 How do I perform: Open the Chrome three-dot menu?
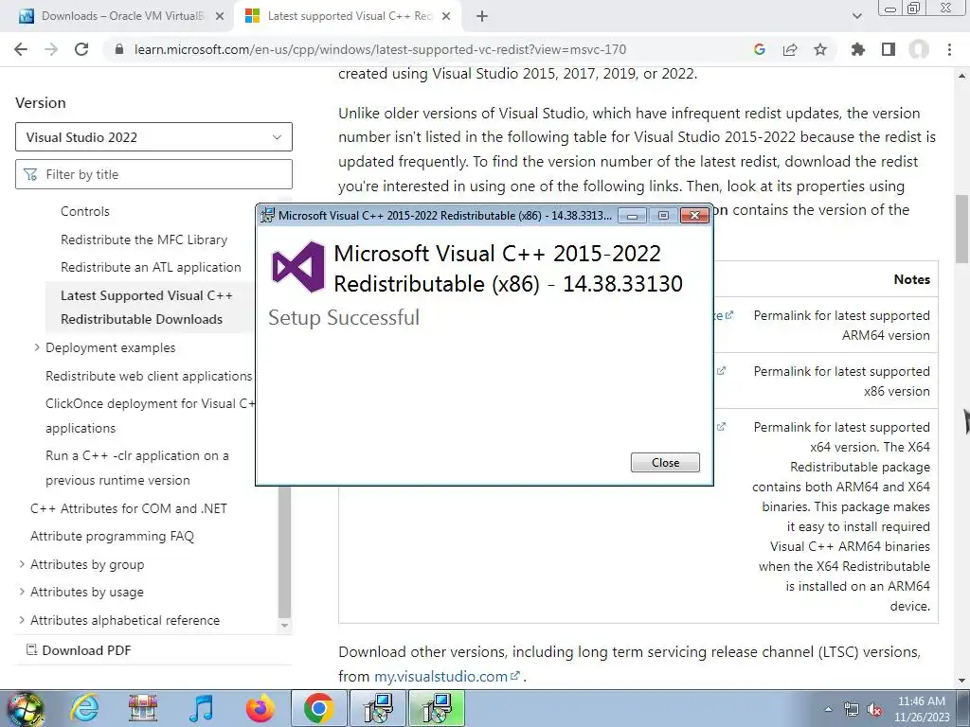pos(949,49)
